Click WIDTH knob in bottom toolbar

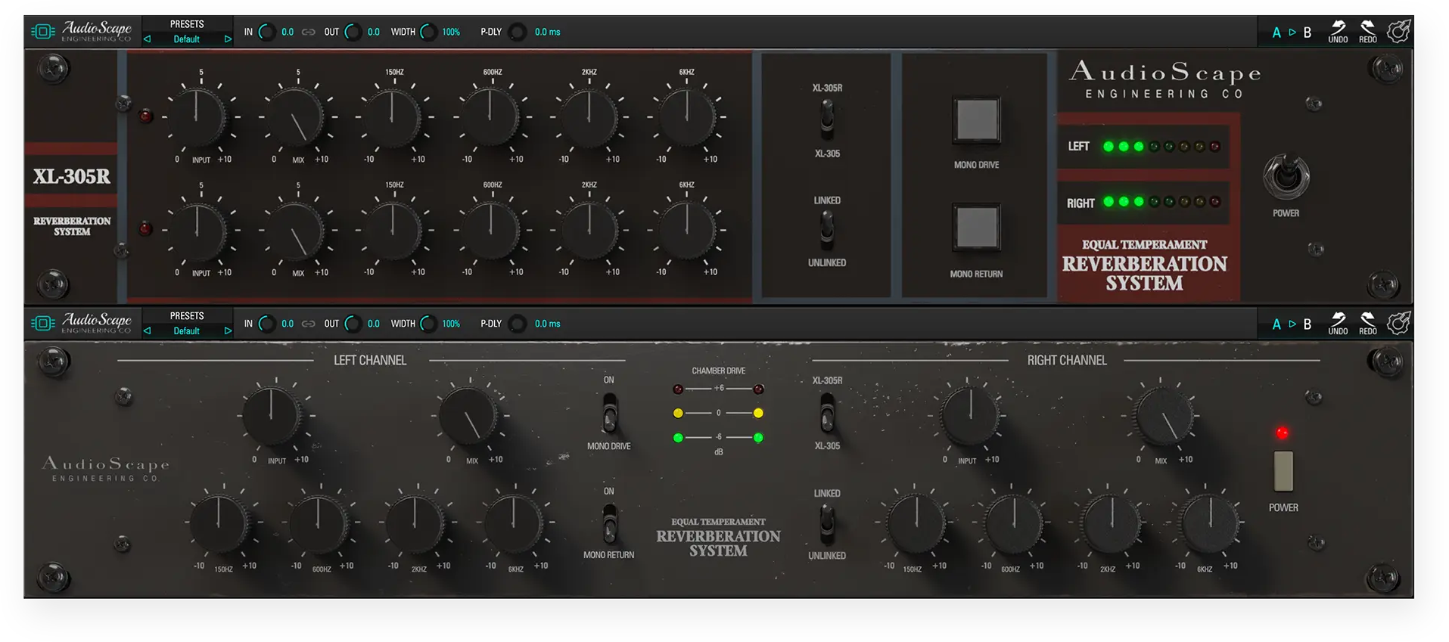coord(428,324)
